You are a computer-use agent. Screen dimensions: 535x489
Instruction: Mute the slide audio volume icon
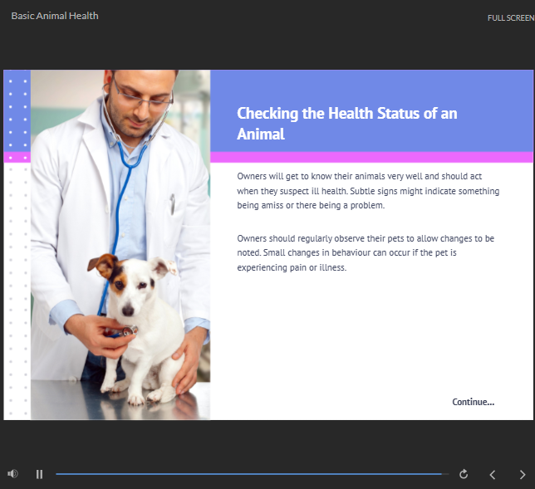(12, 474)
